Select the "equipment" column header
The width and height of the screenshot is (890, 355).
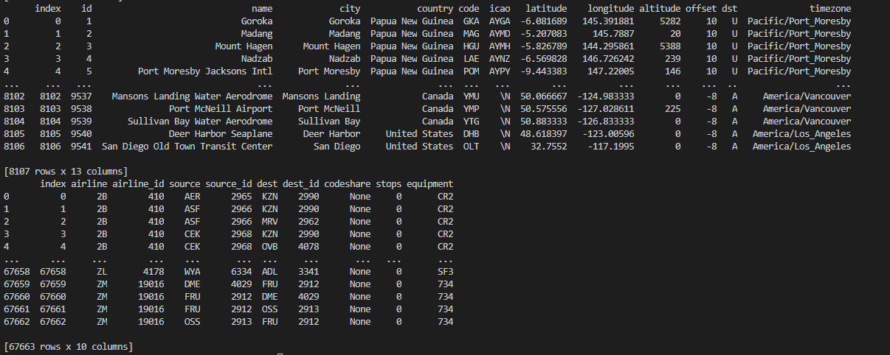click(x=430, y=184)
